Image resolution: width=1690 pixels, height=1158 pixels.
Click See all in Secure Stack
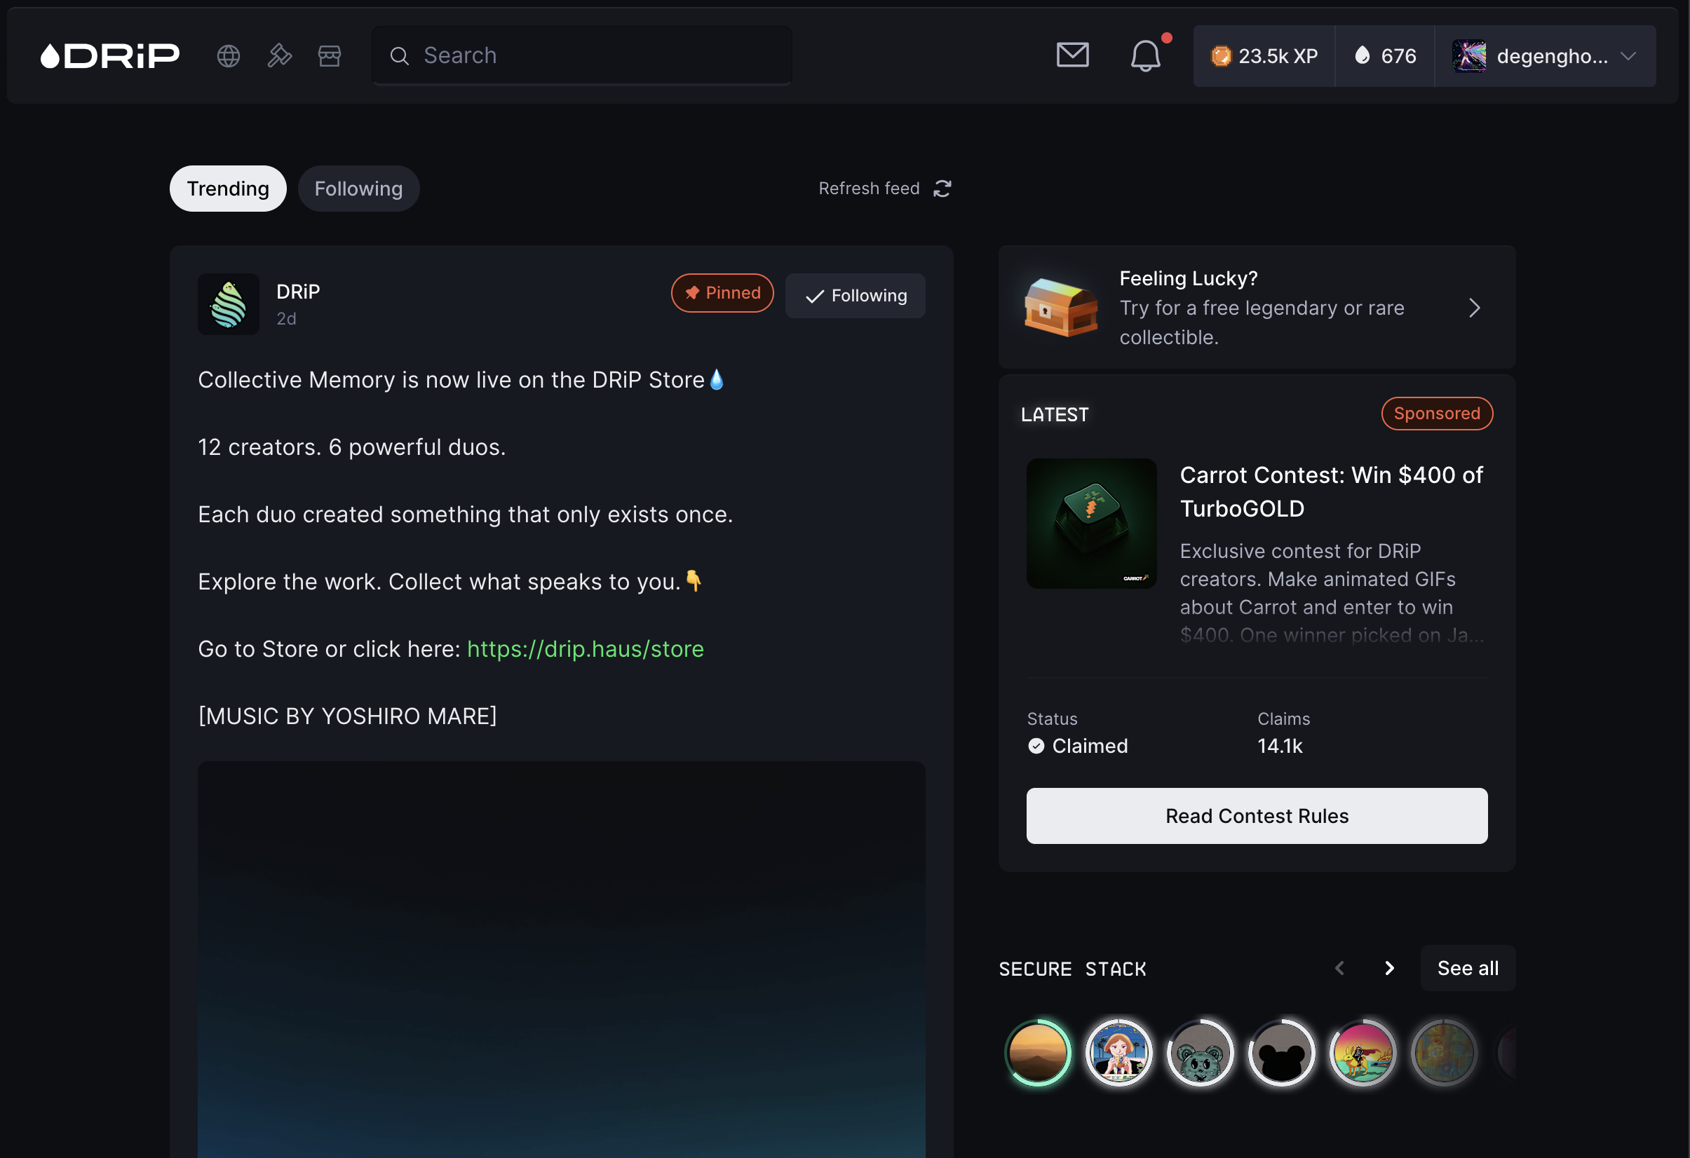click(x=1468, y=968)
